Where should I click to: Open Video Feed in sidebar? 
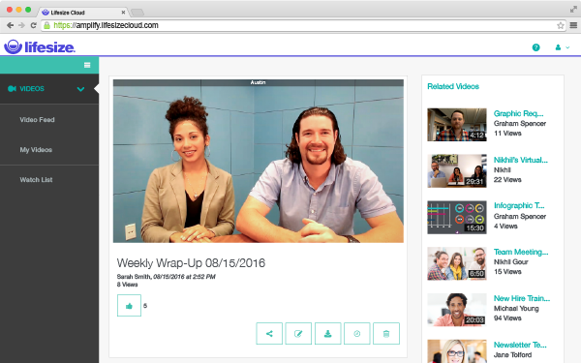37,120
